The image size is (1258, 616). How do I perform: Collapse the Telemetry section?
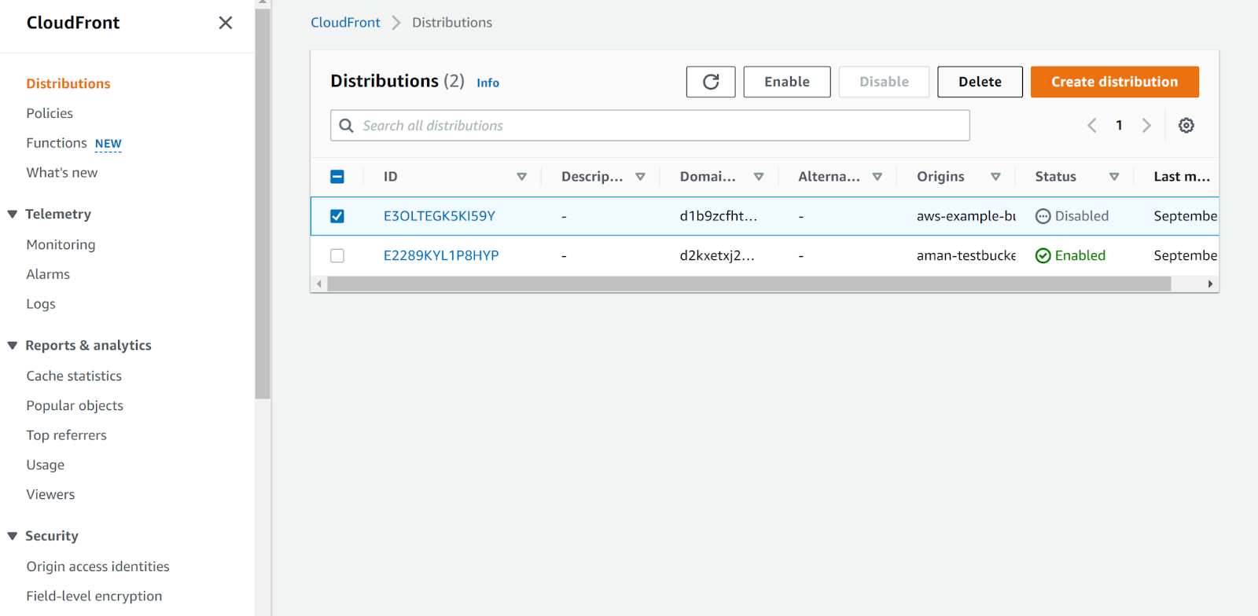[x=13, y=214]
